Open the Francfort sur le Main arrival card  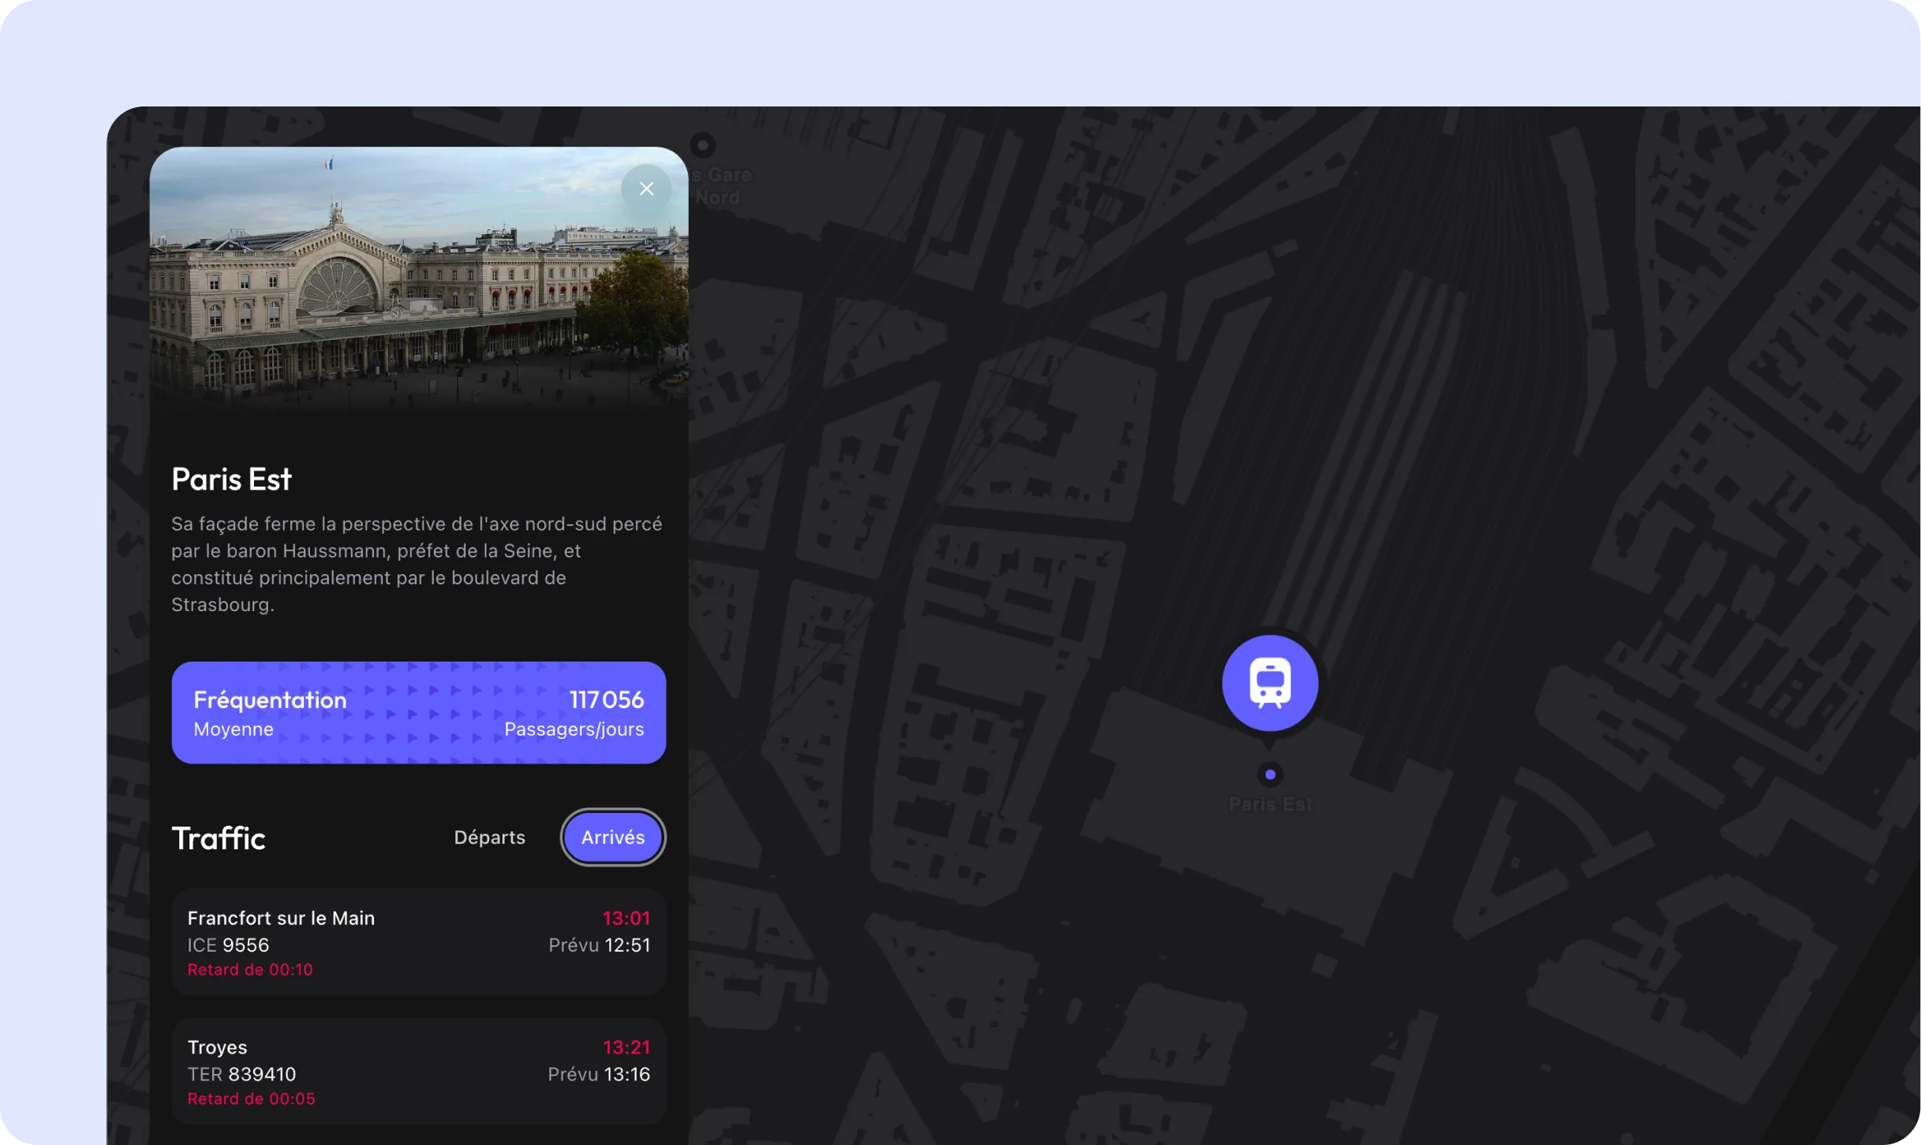pos(418,942)
